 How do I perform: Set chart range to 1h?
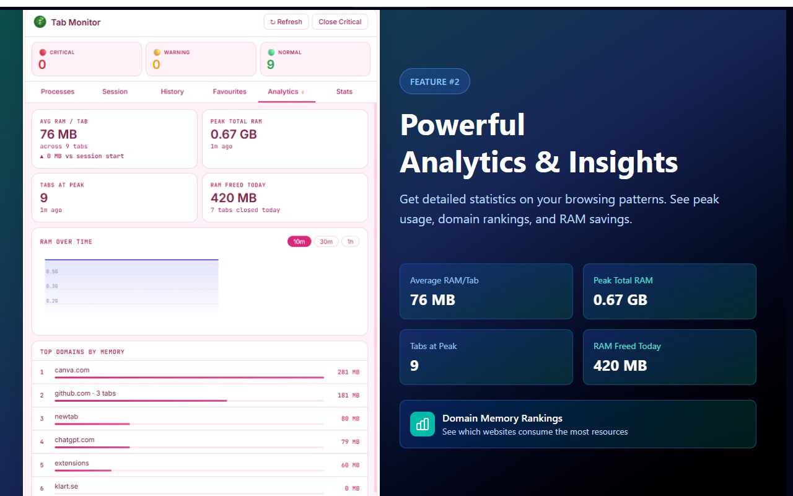tap(350, 242)
